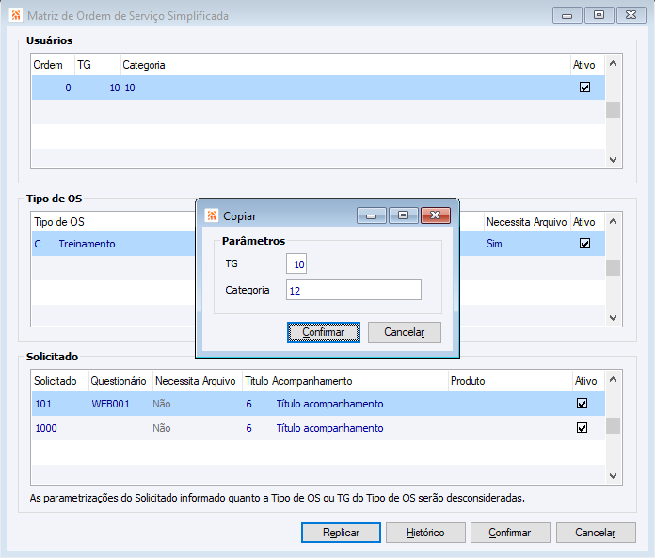Click the Questionário column header

pos(120,381)
